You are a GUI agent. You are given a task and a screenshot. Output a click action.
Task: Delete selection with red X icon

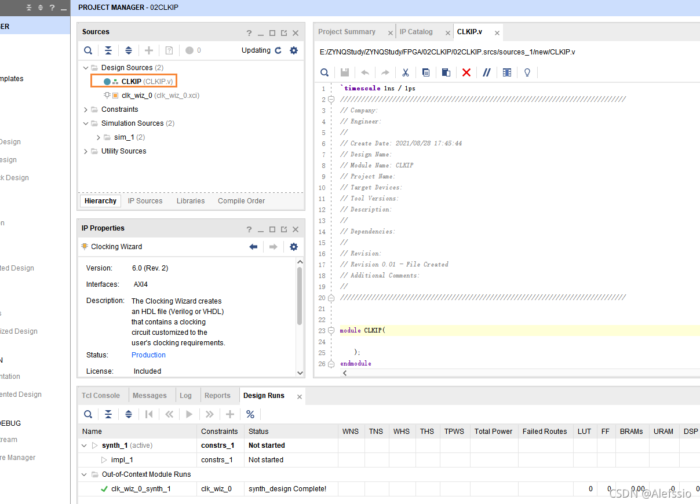click(x=466, y=72)
